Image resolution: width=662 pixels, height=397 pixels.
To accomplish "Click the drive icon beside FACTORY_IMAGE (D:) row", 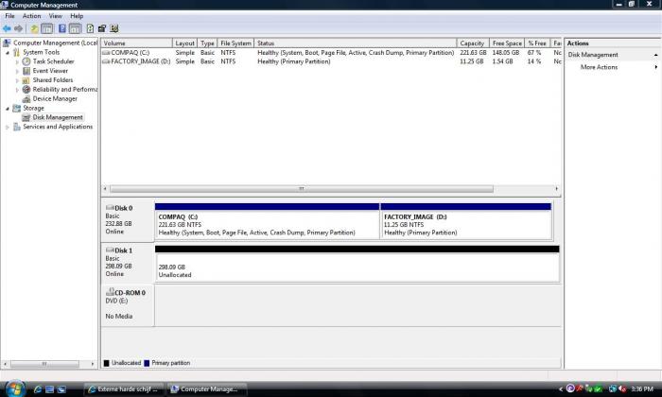I will tap(106, 61).
